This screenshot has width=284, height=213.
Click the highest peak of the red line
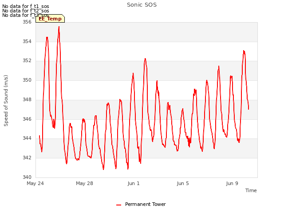pos(59,27)
